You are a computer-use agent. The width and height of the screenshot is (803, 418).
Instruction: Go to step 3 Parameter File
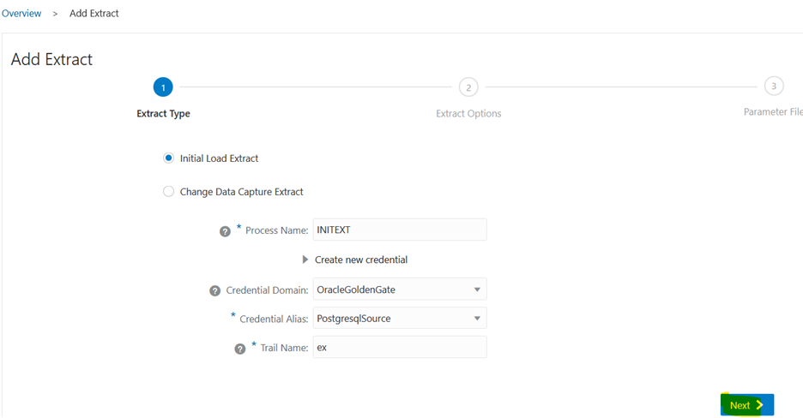point(774,86)
